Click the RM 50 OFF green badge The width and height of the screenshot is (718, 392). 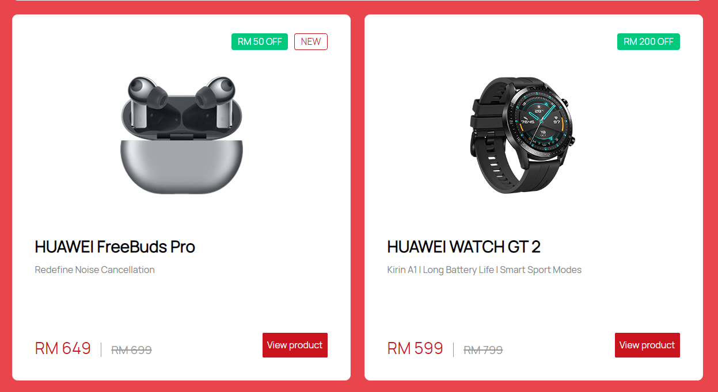260,42
